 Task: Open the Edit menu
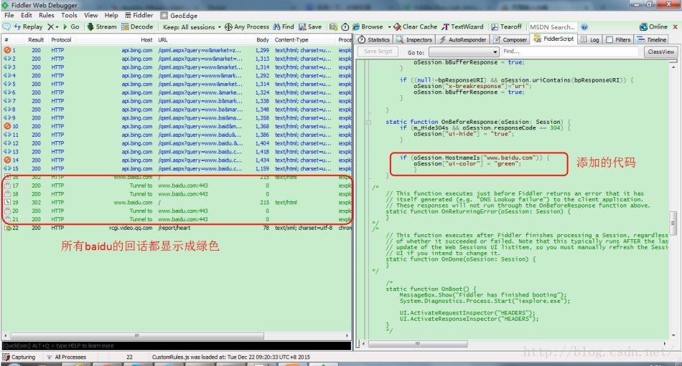[x=27, y=15]
